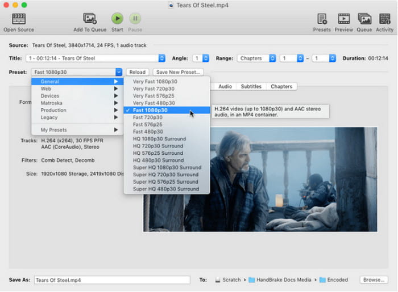Screen dimensions: 398x292
Task: Open the Activity log icon
Action: tap(384, 19)
